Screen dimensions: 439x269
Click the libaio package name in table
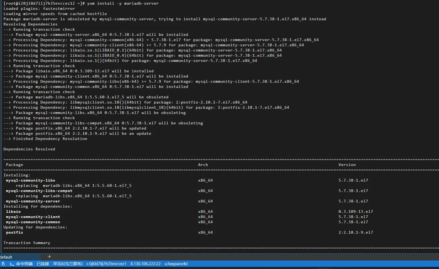(x=13, y=211)
